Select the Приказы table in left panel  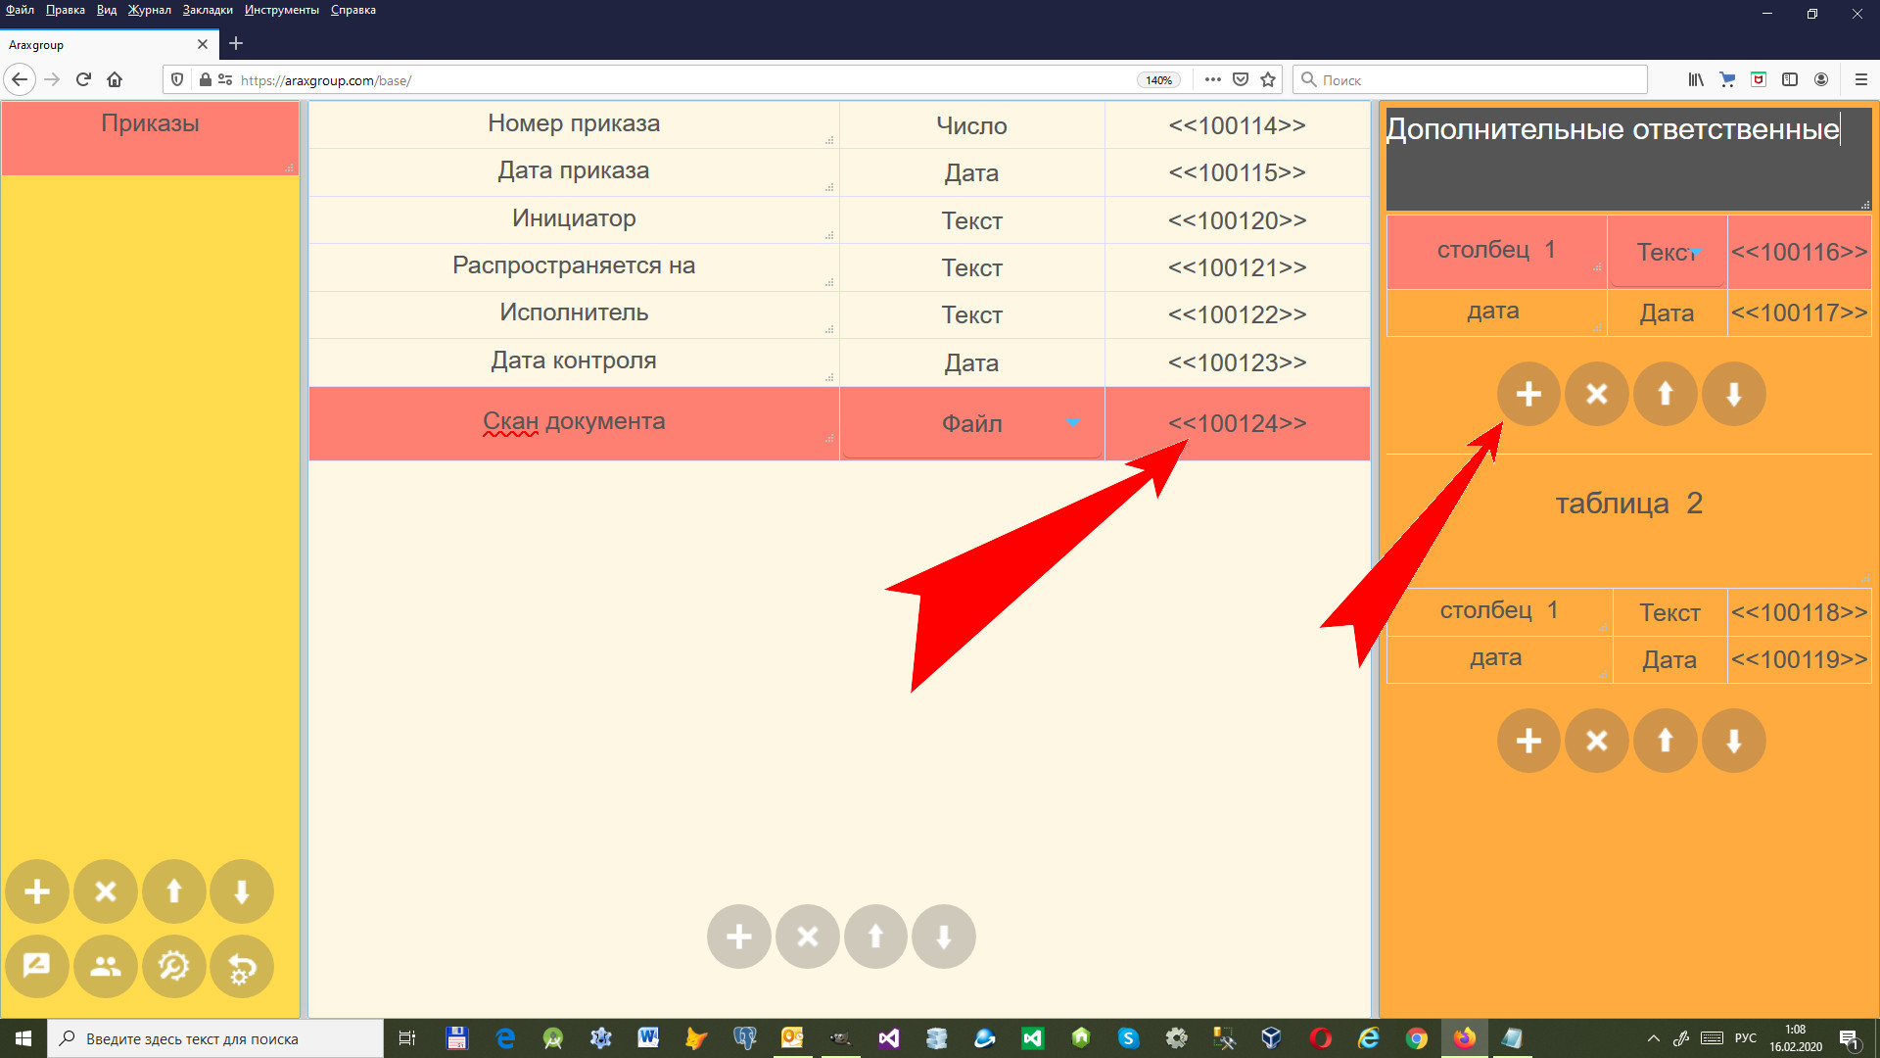150,124
